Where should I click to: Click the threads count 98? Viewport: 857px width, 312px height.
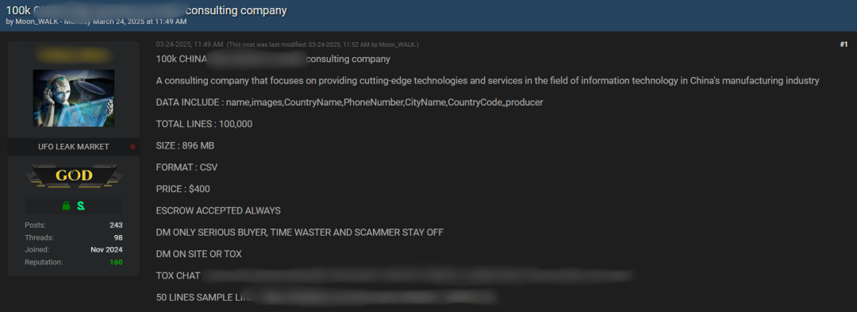[118, 237]
